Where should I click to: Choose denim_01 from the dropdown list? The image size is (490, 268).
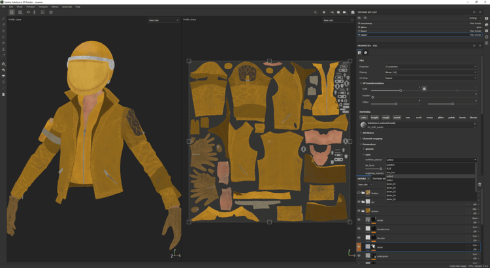pyautogui.click(x=391, y=184)
